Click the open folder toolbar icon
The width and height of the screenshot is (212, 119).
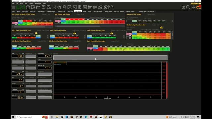[38, 7]
